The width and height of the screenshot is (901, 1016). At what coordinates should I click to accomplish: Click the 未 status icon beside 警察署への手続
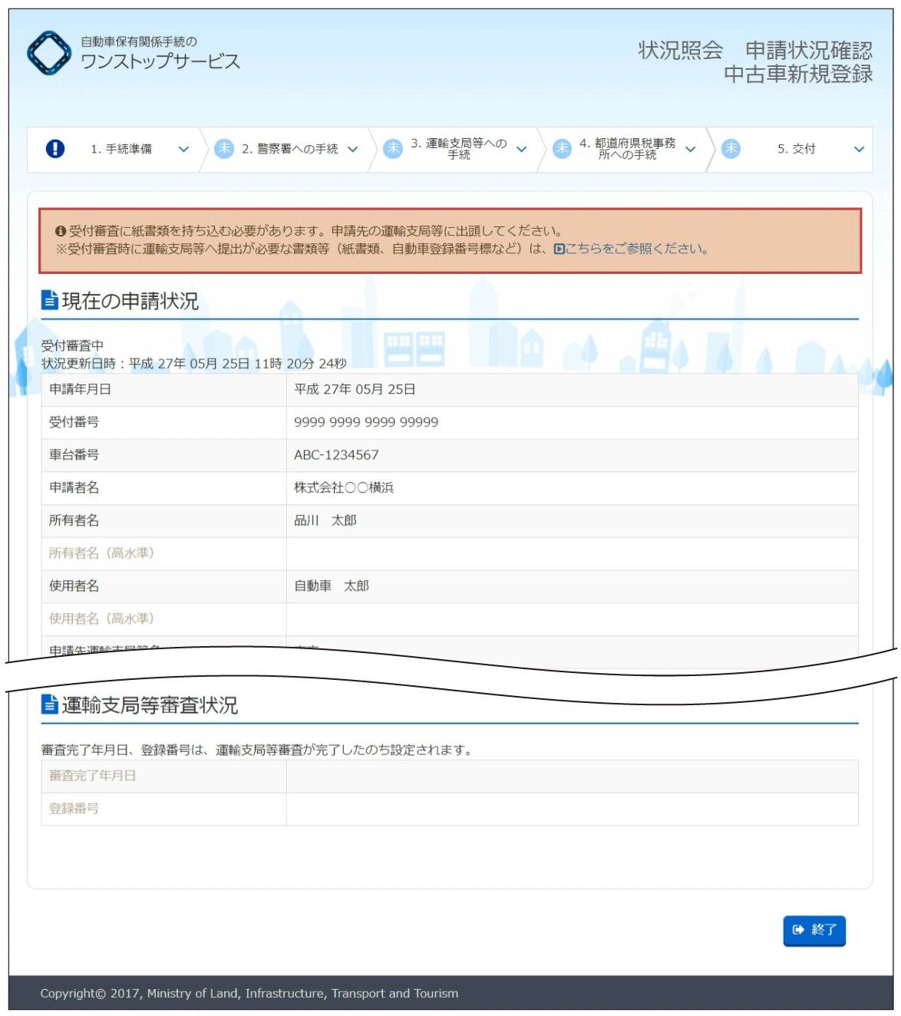coord(224,149)
